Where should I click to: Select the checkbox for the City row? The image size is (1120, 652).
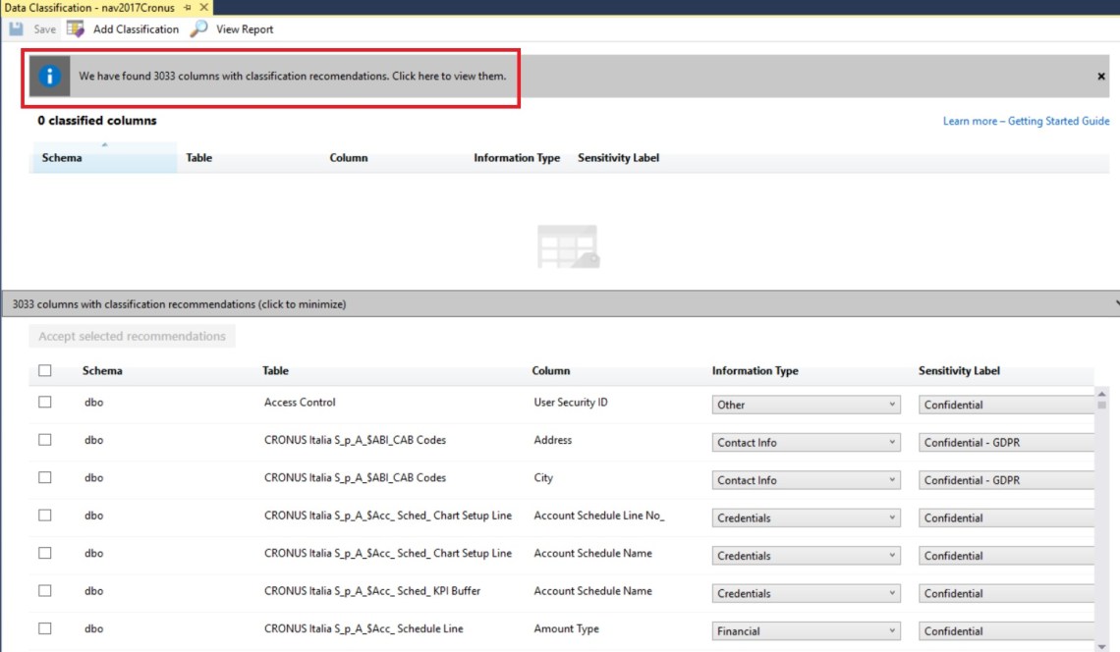click(45, 478)
